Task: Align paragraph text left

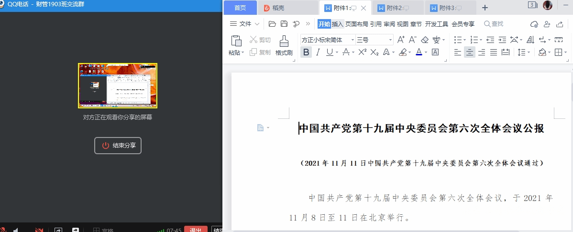Action: [x=458, y=52]
